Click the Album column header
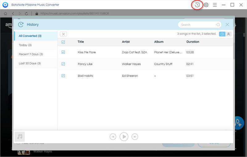This screenshot has height=157, width=247. tap(159, 42)
